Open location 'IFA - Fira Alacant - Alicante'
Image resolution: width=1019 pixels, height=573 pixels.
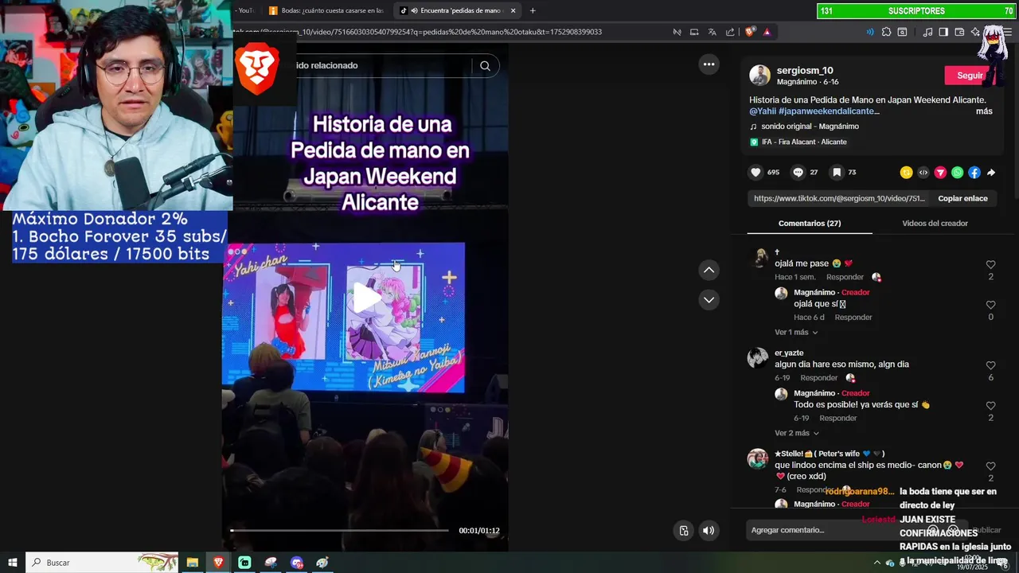[798, 142]
